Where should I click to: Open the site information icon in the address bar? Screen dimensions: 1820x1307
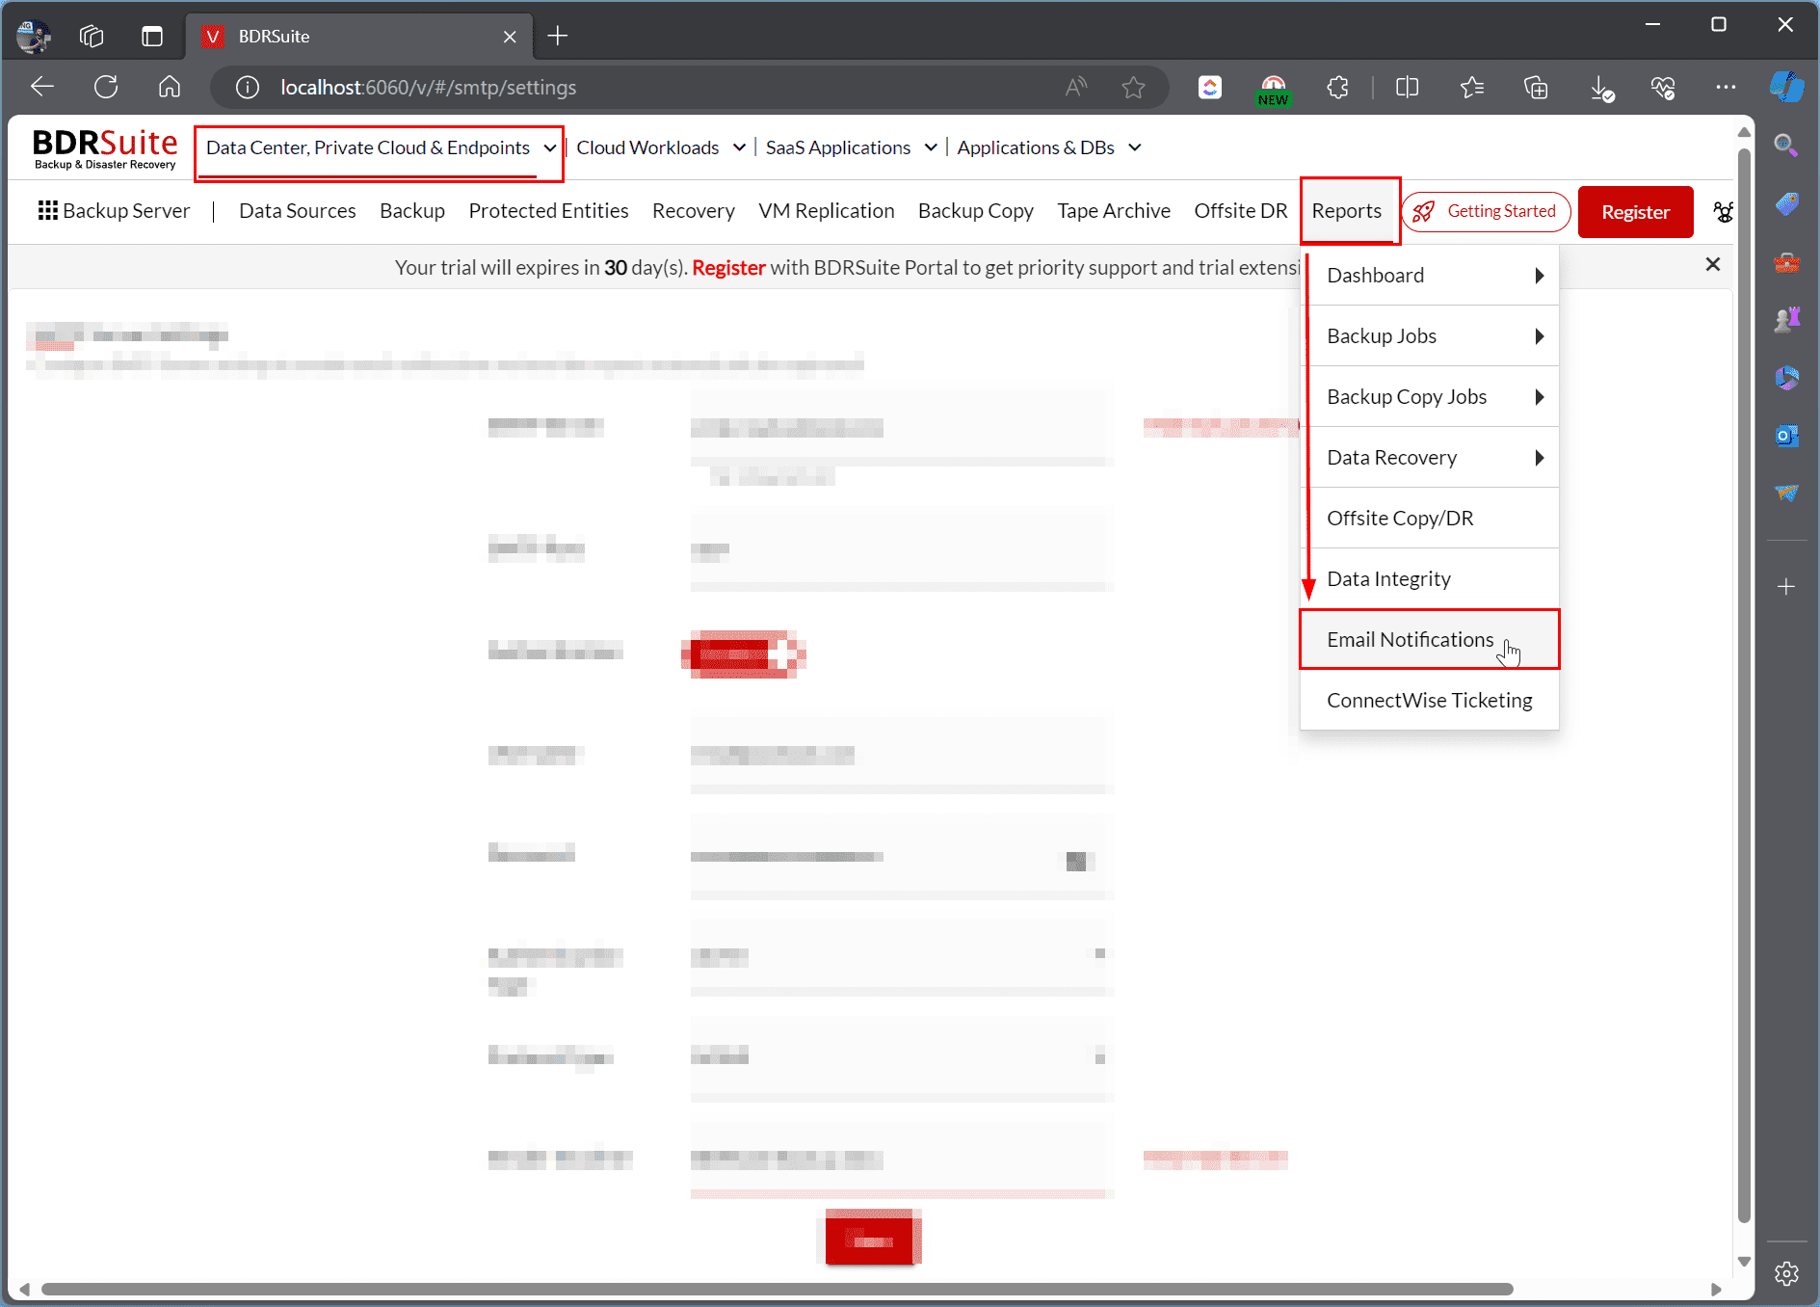pyautogui.click(x=248, y=88)
